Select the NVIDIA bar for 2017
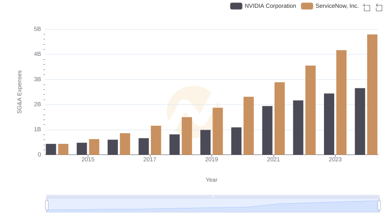This screenshot has height=224, width=388. click(x=144, y=146)
